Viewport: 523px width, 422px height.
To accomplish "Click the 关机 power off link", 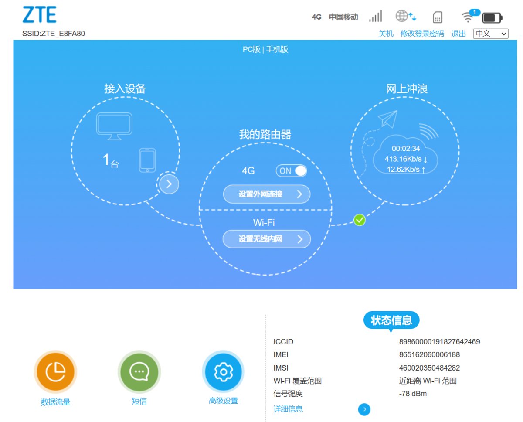I will coord(386,34).
